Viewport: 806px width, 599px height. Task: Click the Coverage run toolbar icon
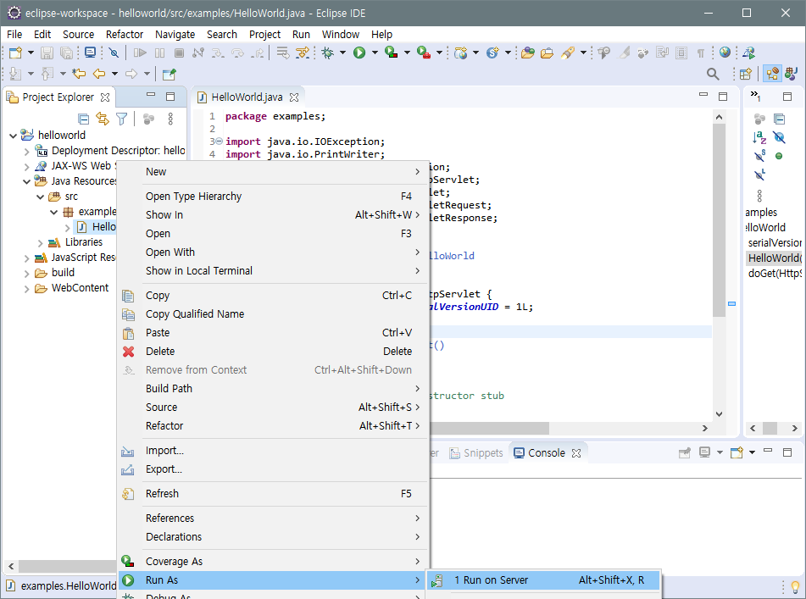[x=392, y=53]
